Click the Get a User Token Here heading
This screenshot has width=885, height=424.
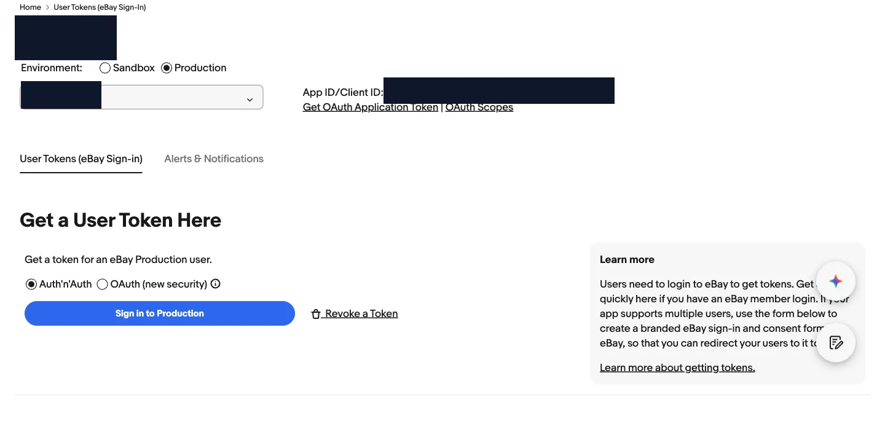point(120,220)
